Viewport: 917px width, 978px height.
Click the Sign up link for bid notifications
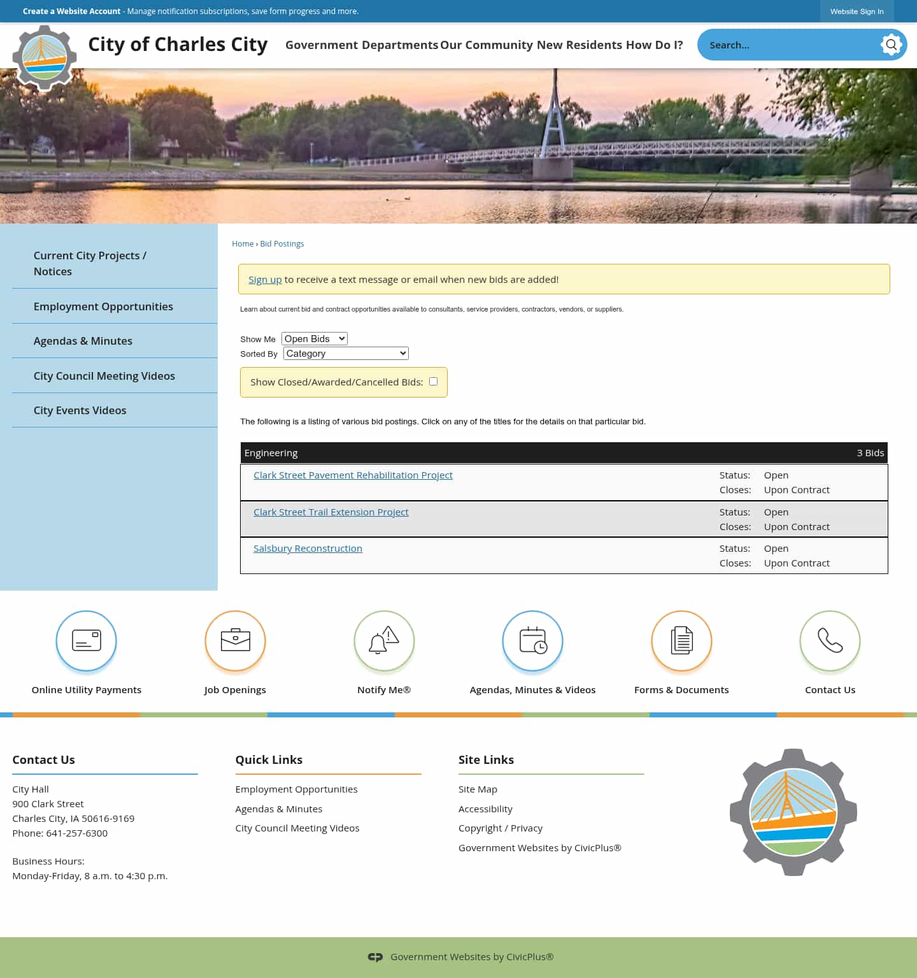pyautogui.click(x=265, y=279)
